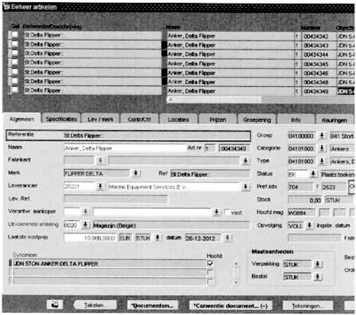Screen dimensions: 356x315
Task: Select checkbox of article 00434342 row
Action: 15,35
